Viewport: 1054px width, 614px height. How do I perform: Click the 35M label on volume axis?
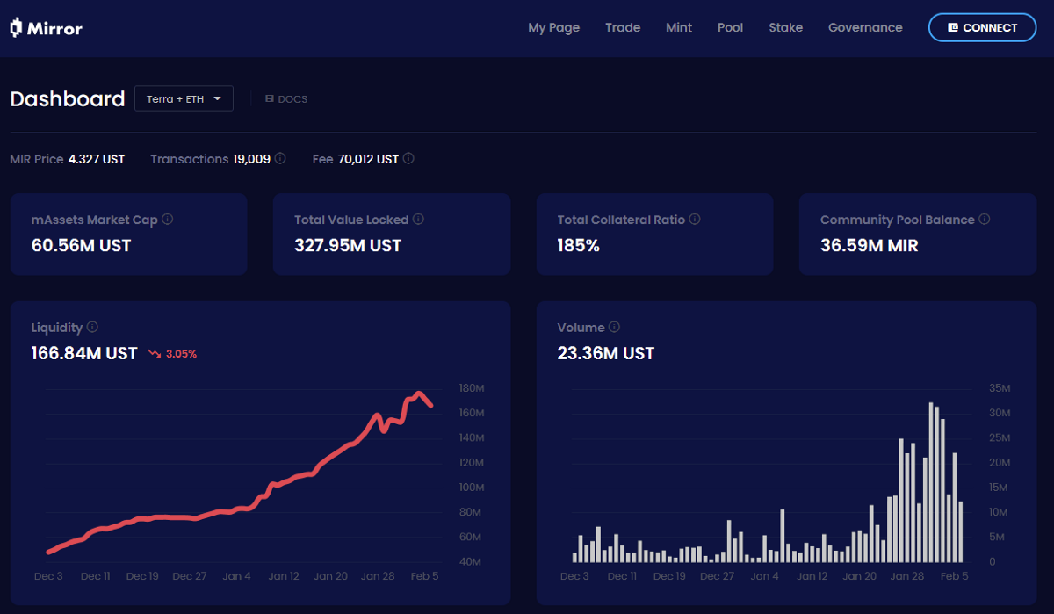[x=1000, y=388]
